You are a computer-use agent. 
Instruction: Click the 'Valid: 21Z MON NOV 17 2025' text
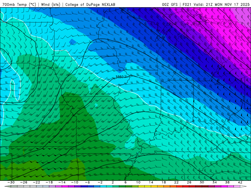(222, 4)
